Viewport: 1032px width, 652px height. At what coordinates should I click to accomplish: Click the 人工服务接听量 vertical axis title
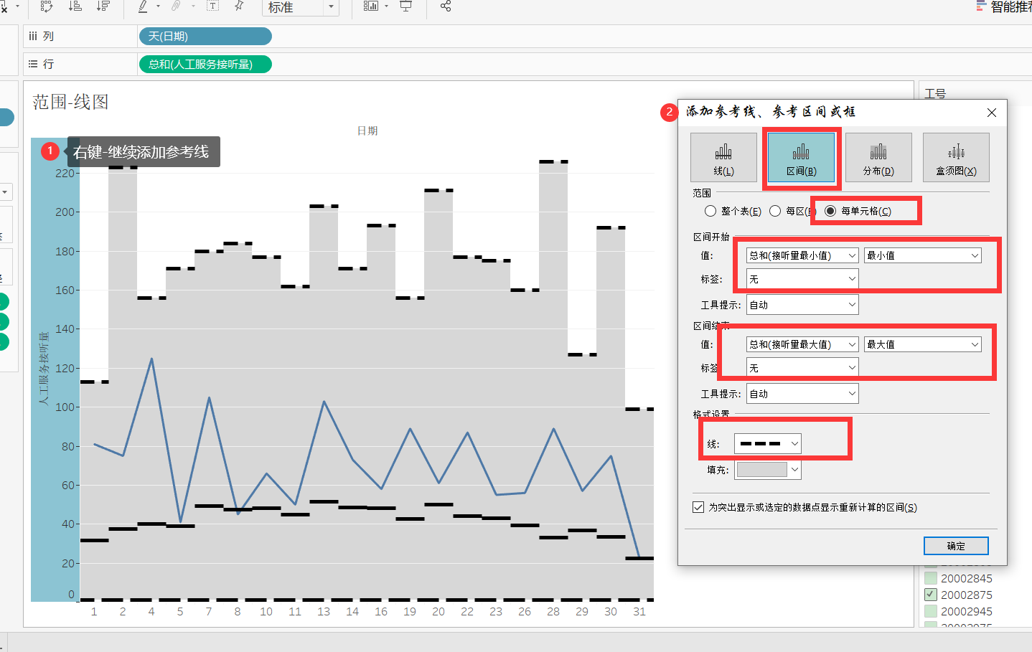tap(44, 368)
